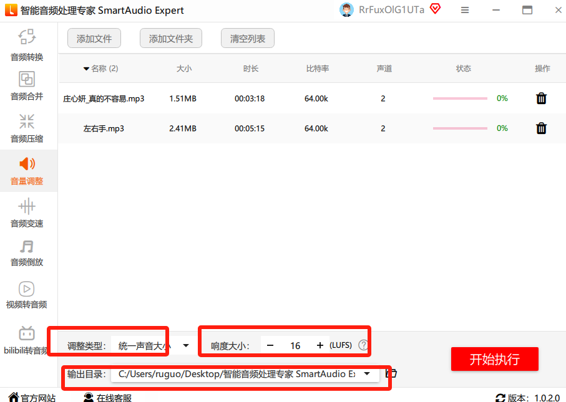Open the bilibili转音频 section
This screenshot has width=566, height=402.
[x=26, y=341]
